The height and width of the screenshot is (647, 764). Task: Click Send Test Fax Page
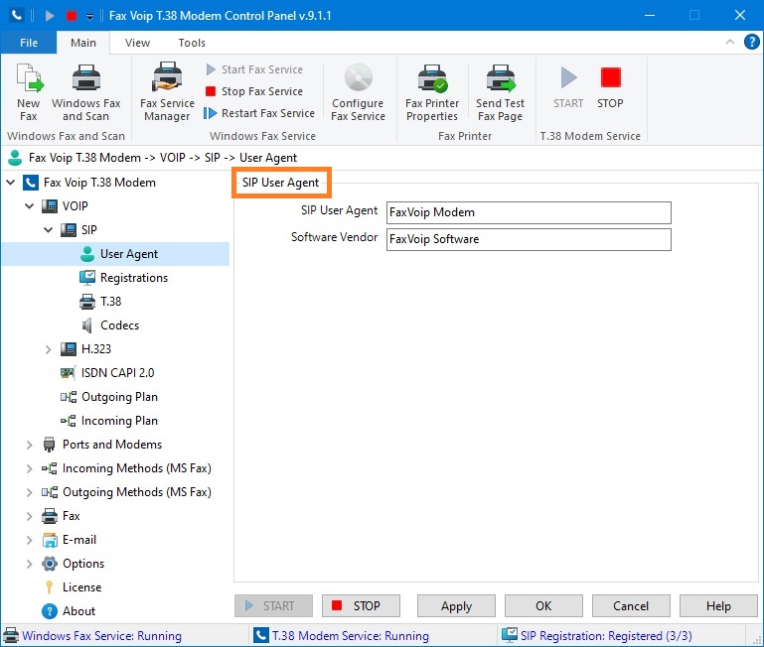coord(501,92)
